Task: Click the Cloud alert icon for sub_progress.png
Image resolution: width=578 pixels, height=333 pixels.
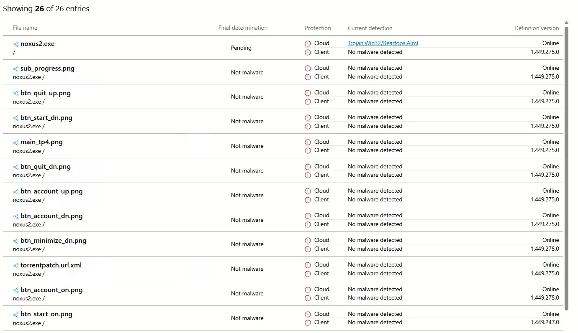Action: pyautogui.click(x=308, y=68)
